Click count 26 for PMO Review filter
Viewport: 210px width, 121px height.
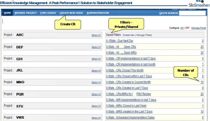click(202, 94)
